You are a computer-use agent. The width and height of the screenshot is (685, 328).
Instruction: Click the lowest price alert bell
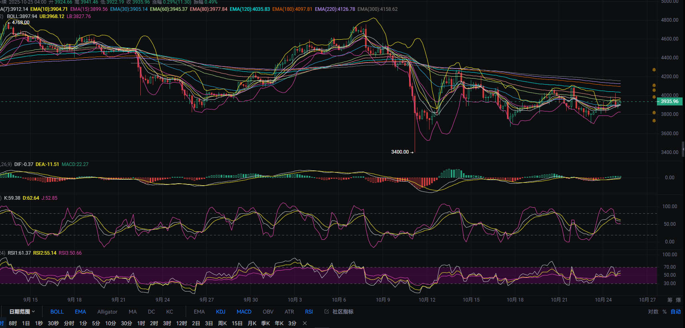coord(654,120)
